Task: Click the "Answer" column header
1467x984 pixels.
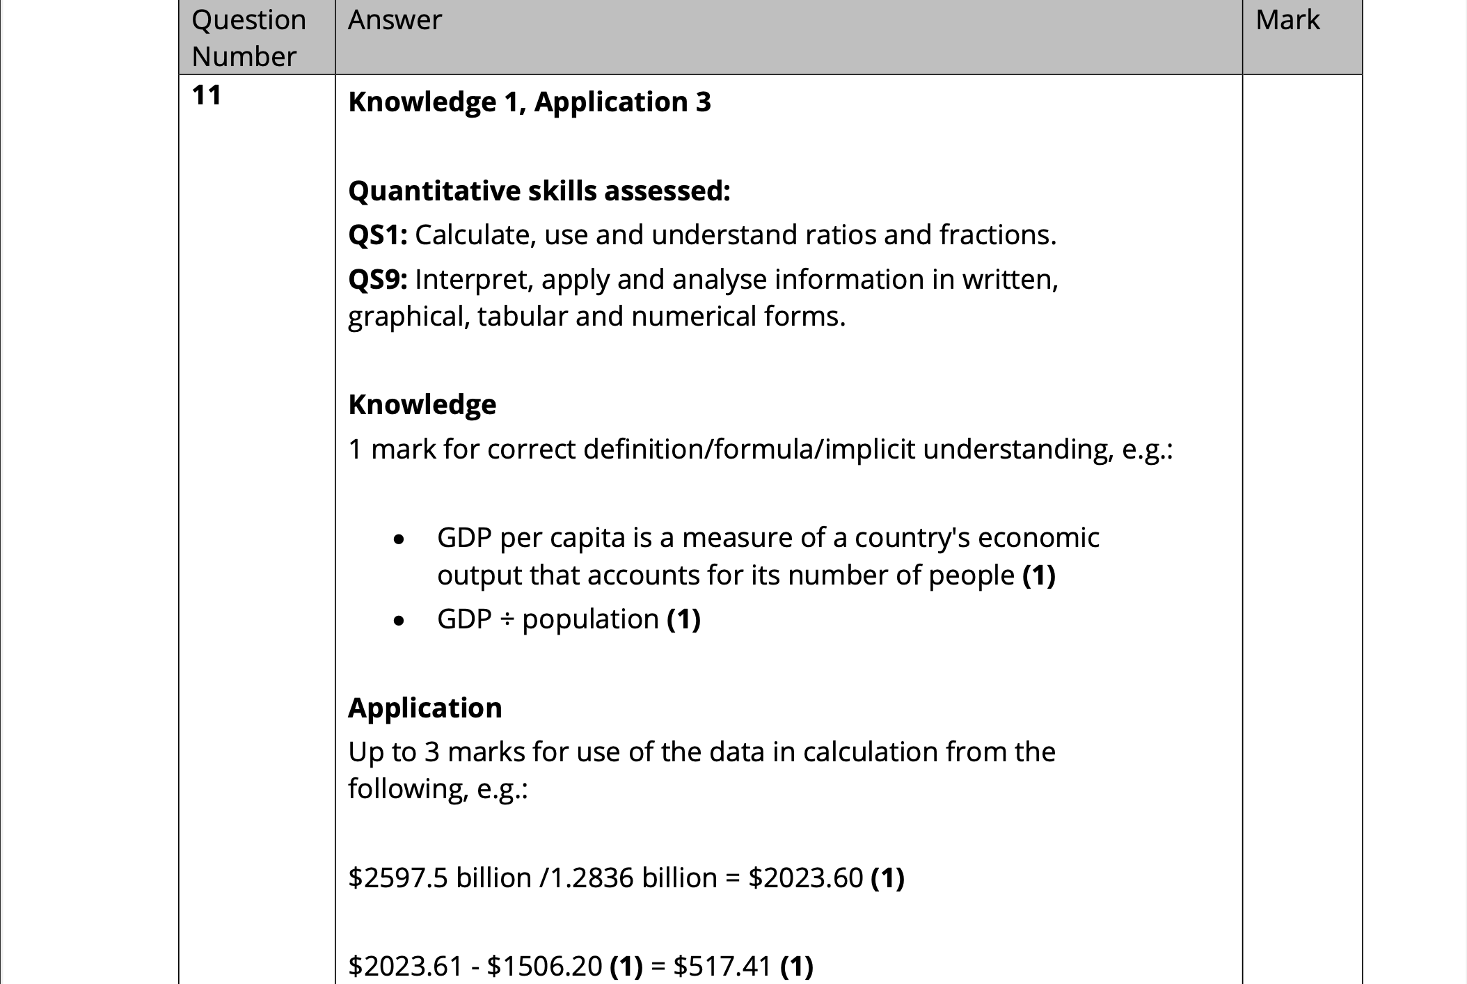Action: [395, 20]
